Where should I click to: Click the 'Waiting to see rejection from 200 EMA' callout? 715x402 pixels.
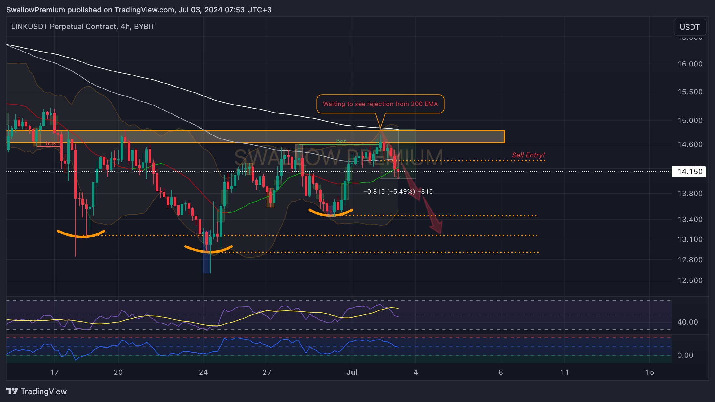click(x=380, y=104)
